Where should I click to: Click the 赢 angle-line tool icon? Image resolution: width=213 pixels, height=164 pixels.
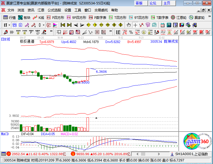[201, 32]
